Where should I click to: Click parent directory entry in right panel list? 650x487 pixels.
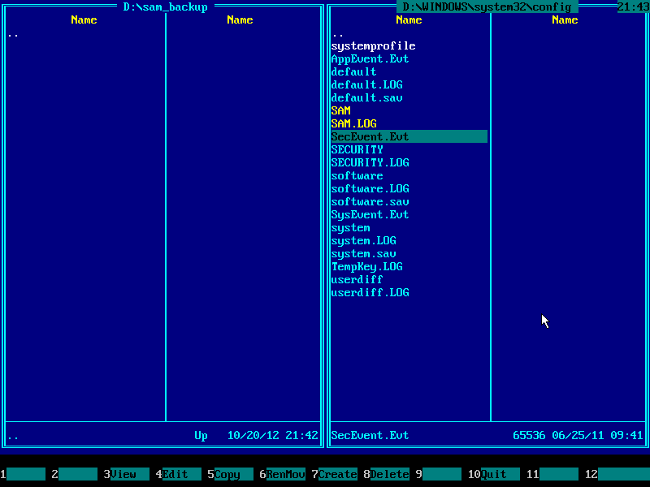click(338, 34)
